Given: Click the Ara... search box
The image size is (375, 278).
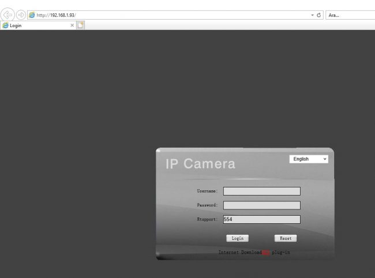Looking at the screenshot, I should (x=349, y=15).
